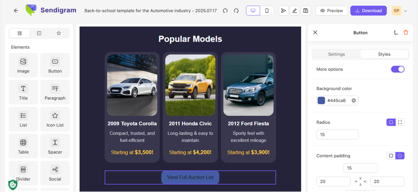Close the Button properties panel
418x192 pixels.
(315, 33)
